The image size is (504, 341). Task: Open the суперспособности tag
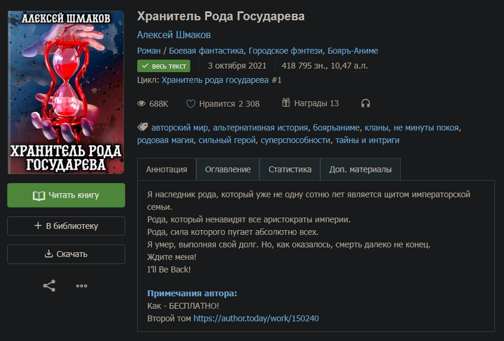point(295,141)
